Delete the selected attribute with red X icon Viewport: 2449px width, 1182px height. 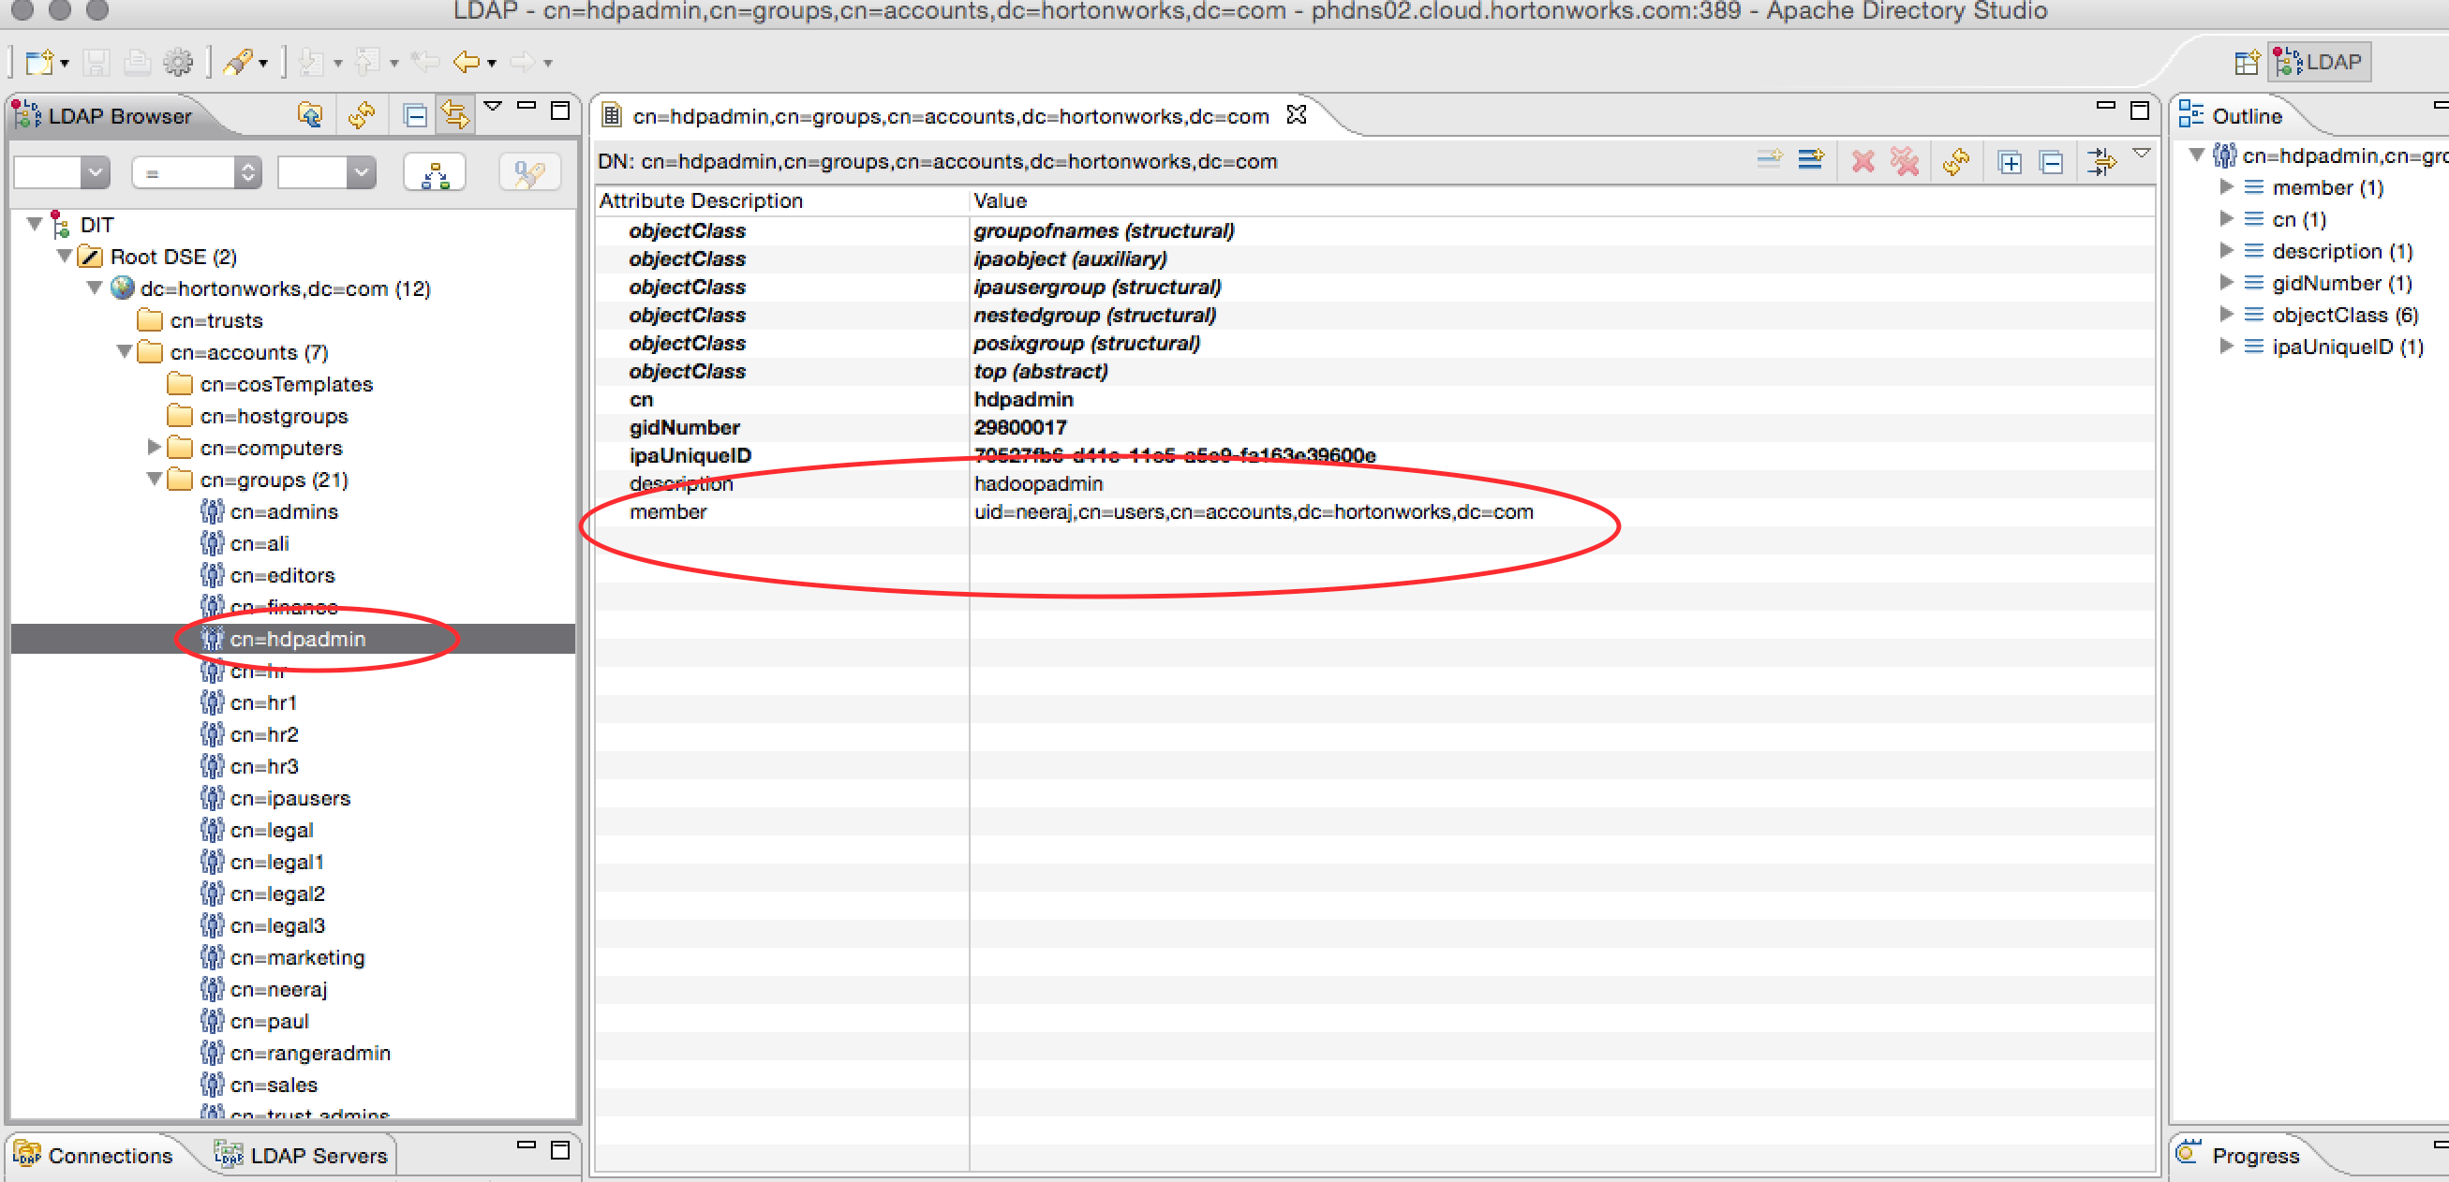(x=1862, y=161)
